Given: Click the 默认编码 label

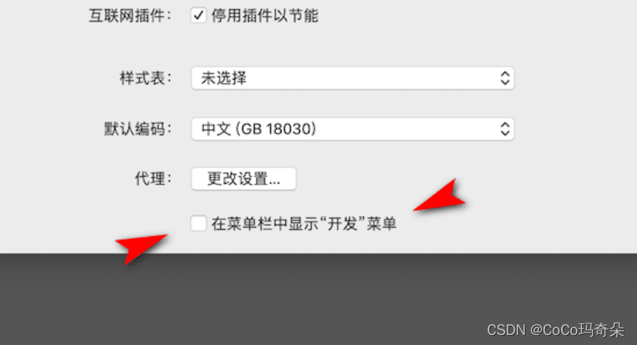Looking at the screenshot, I should (138, 129).
